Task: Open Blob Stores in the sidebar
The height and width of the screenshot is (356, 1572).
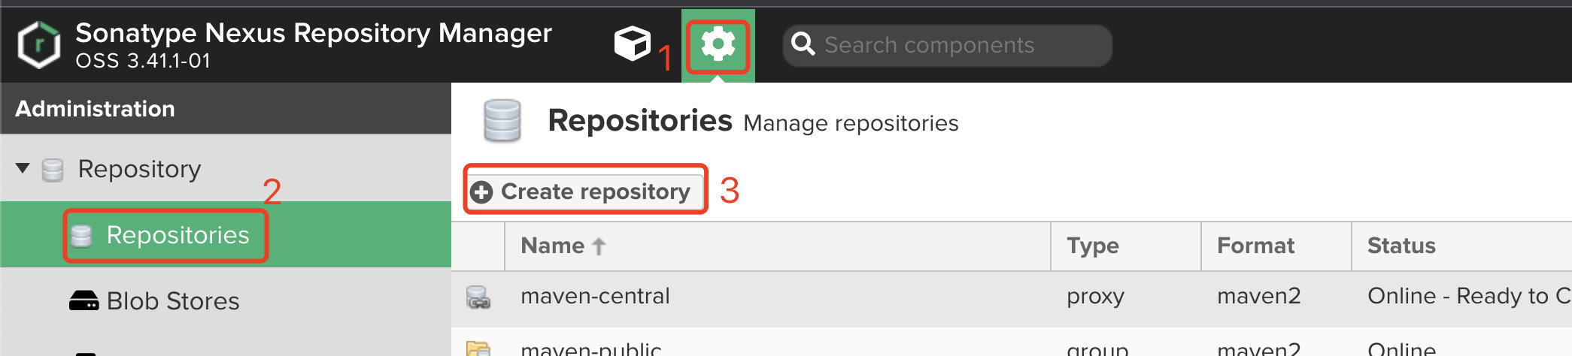Action: pyautogui.click(x=173, y=301)
